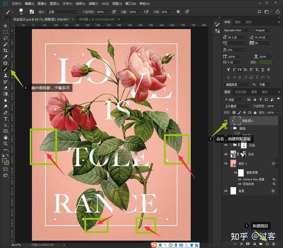Image resolution: width=283 pixels, height=248 pixels.
Task: Select the Hand tool
Action: pyautogui.click(x=6, y=137)
